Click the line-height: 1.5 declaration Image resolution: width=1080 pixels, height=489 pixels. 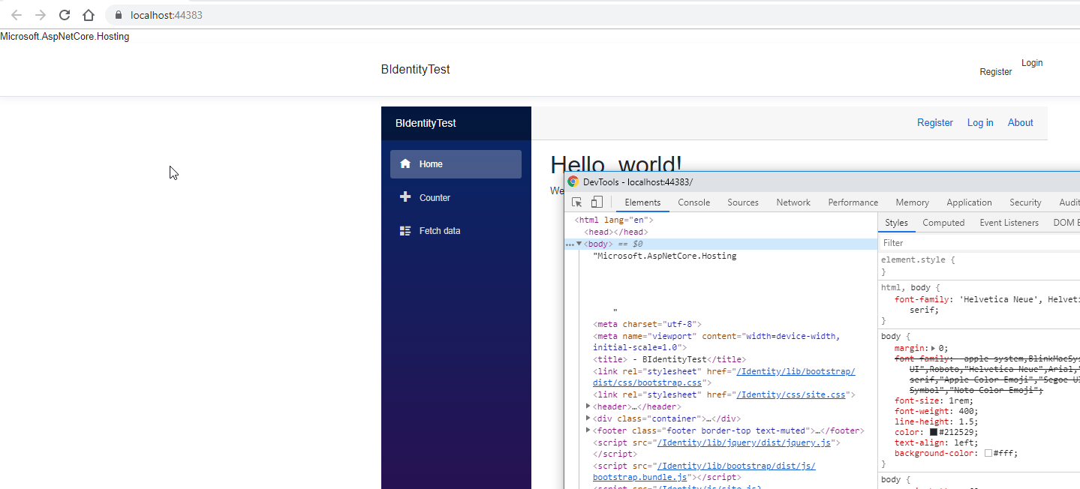pyautogui.click(x=937, y=421)
